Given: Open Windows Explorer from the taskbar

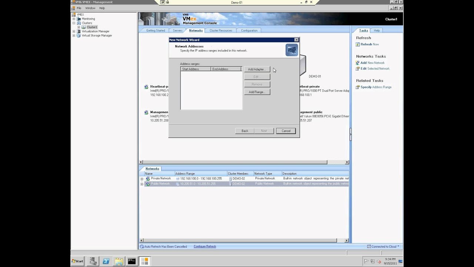Looking at the screenshot, I should coord(119,261).
